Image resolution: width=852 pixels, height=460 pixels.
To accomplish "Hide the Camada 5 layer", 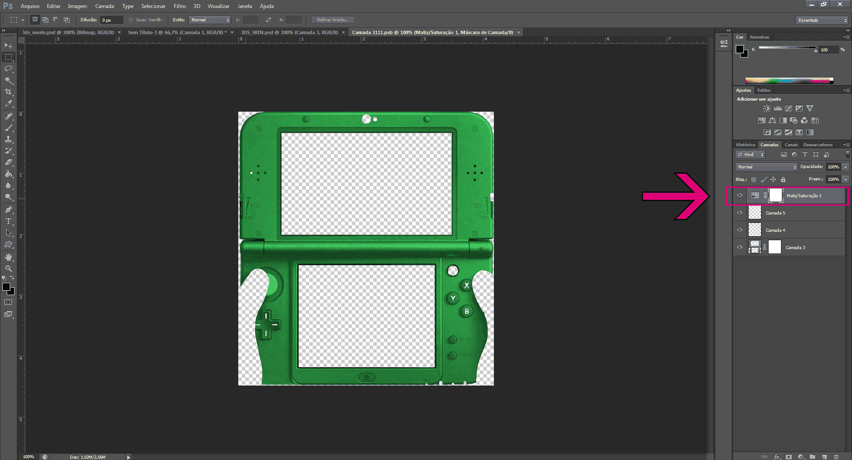I will pyautogui.click(x=740, y=212).
